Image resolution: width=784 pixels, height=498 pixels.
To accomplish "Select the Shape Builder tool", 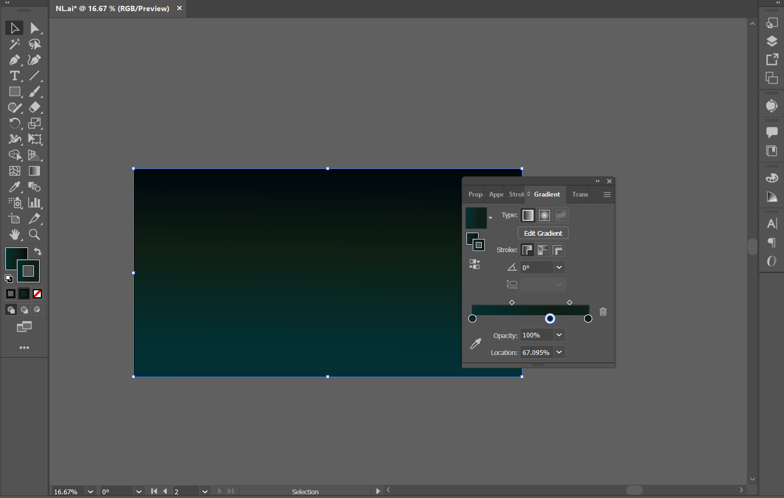I will (x=14, y=155).
